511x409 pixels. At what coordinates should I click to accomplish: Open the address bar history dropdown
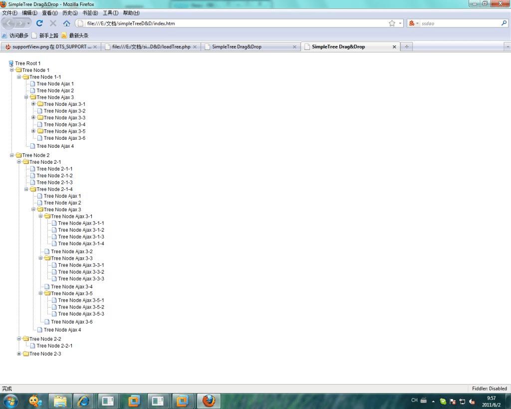[x=400, y=23]
